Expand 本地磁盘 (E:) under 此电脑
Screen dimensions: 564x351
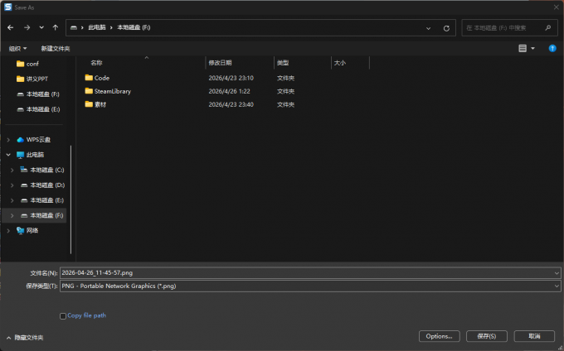pos(12,200)
